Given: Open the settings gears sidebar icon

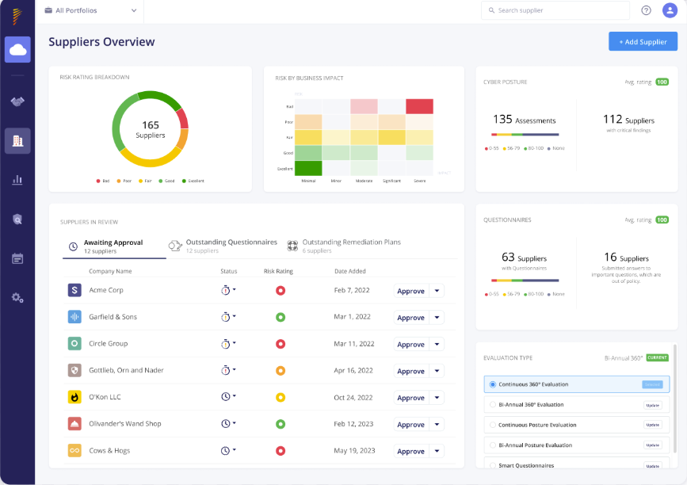Looking at the screenshot, I should pos(17,298).
